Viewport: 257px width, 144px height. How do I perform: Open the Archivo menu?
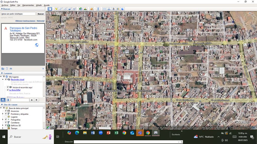pos(5,5)
